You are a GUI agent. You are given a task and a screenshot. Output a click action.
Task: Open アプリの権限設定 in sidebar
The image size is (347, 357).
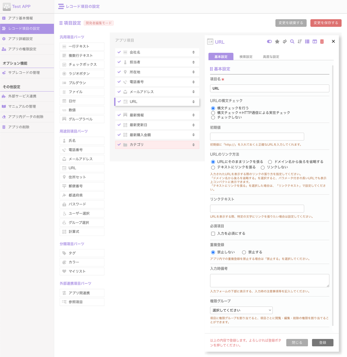click(x=27, y=49)
